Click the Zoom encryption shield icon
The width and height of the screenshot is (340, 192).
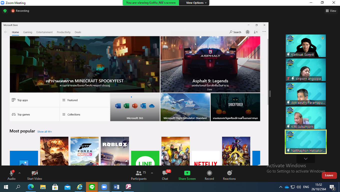[x=5, y=11]
